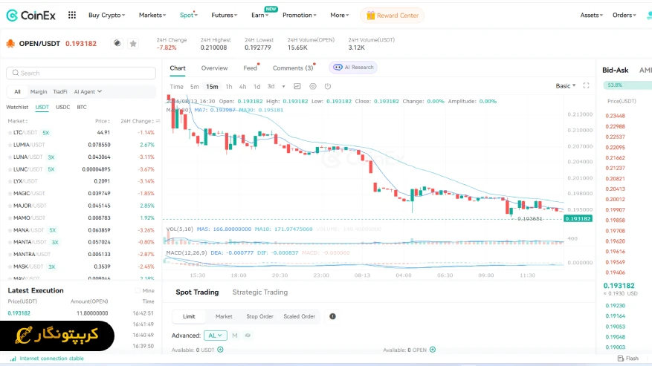Switch to the Strategic Trading tab
Image resolution: width=652 pixels, height=366 pixels.
pyautogui.click(x=260, y=292)
